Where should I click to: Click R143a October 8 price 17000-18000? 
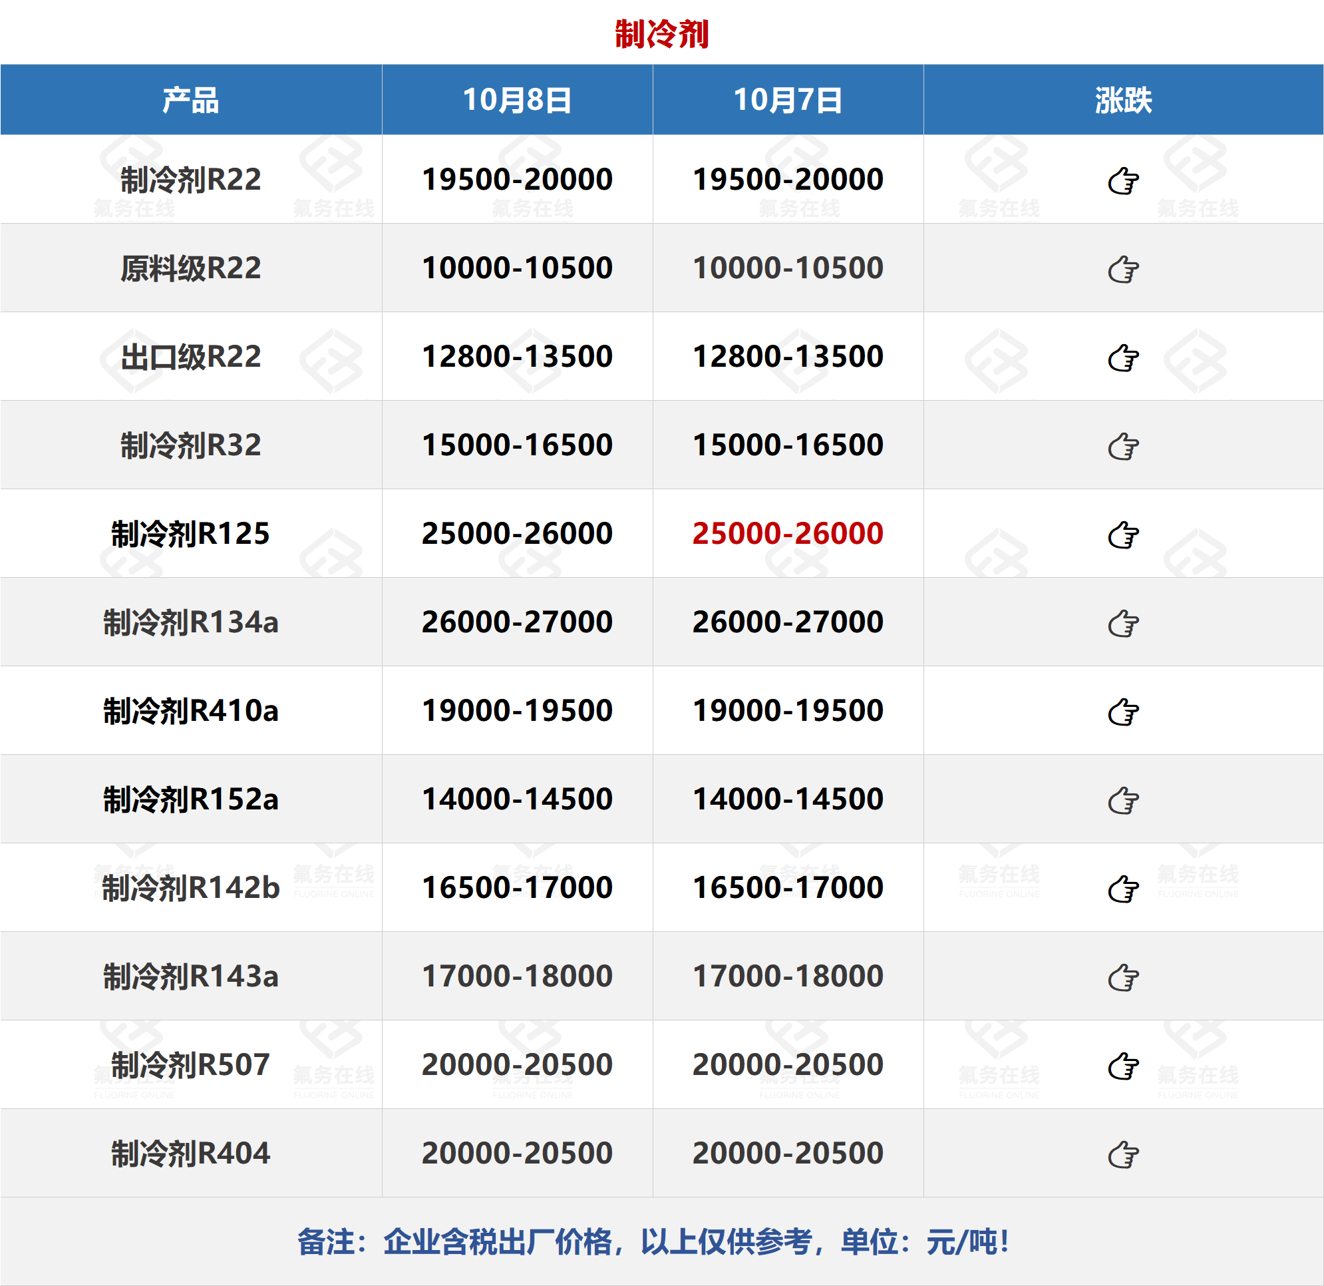(518, 976)
